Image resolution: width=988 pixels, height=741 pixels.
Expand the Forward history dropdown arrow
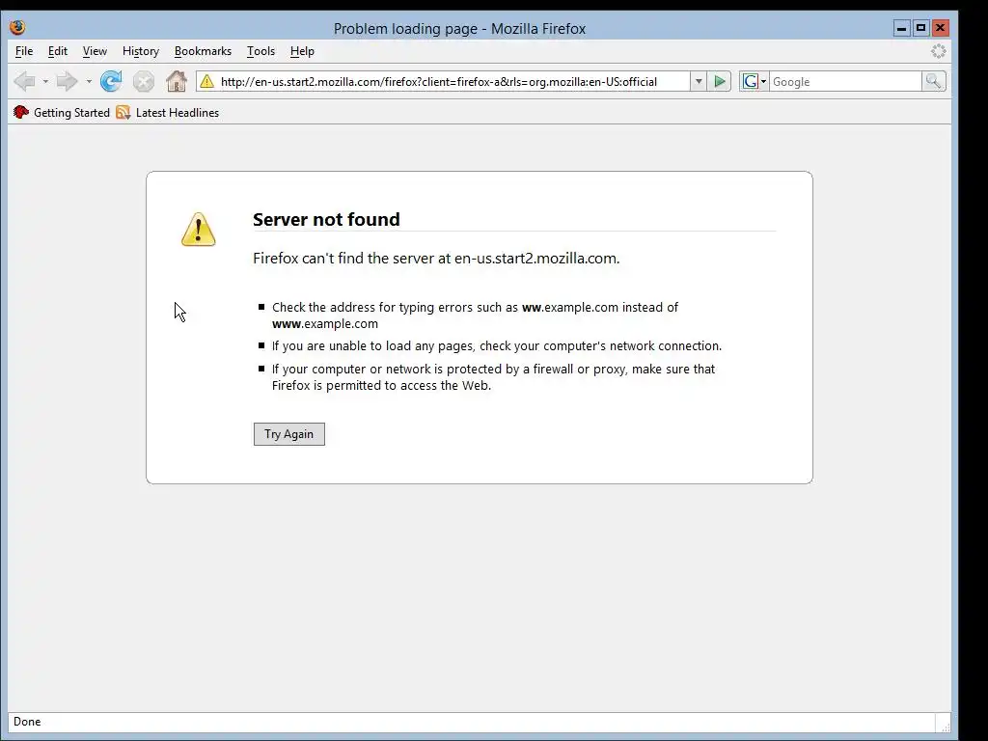click(89, 81)
